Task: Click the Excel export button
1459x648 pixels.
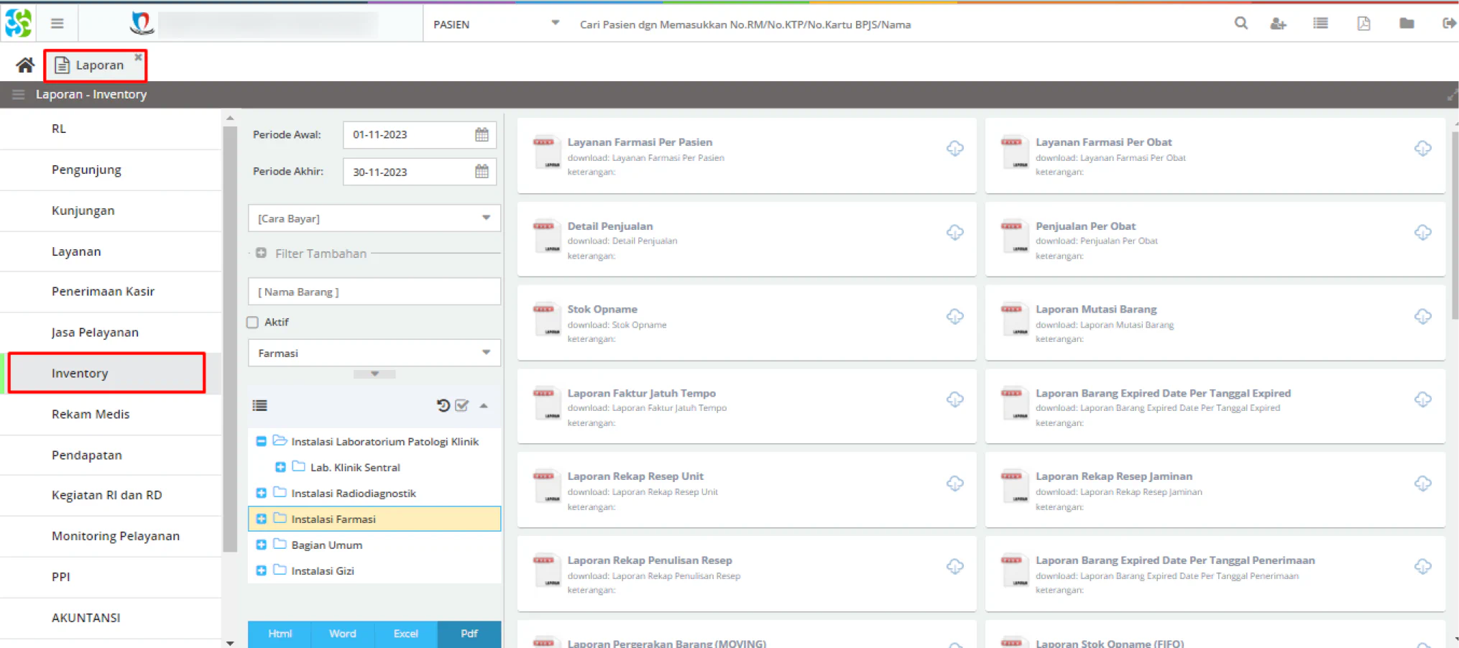Action: pos(405,634)
